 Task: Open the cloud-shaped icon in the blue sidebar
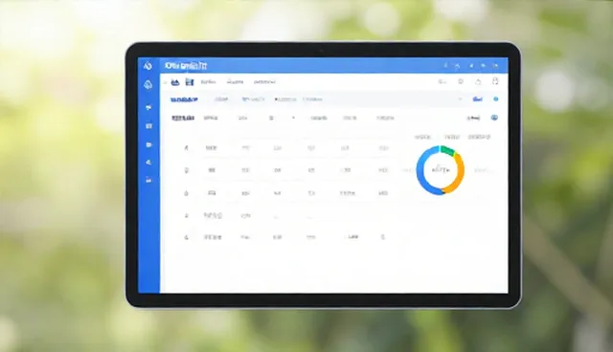pos(148,85)
